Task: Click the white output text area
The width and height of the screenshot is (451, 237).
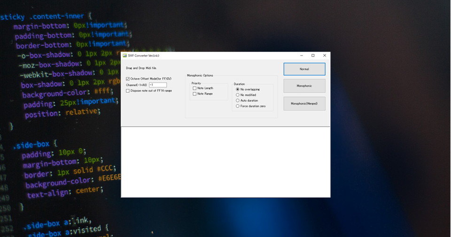Action: pyautogui.click(x=225, y=162)
